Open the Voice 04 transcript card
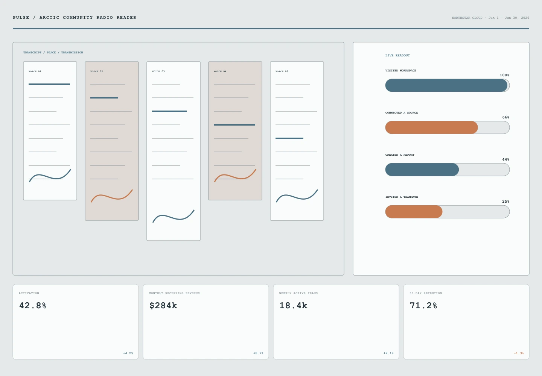Viewport: 542px width, 376px height. tap(235, 131)
